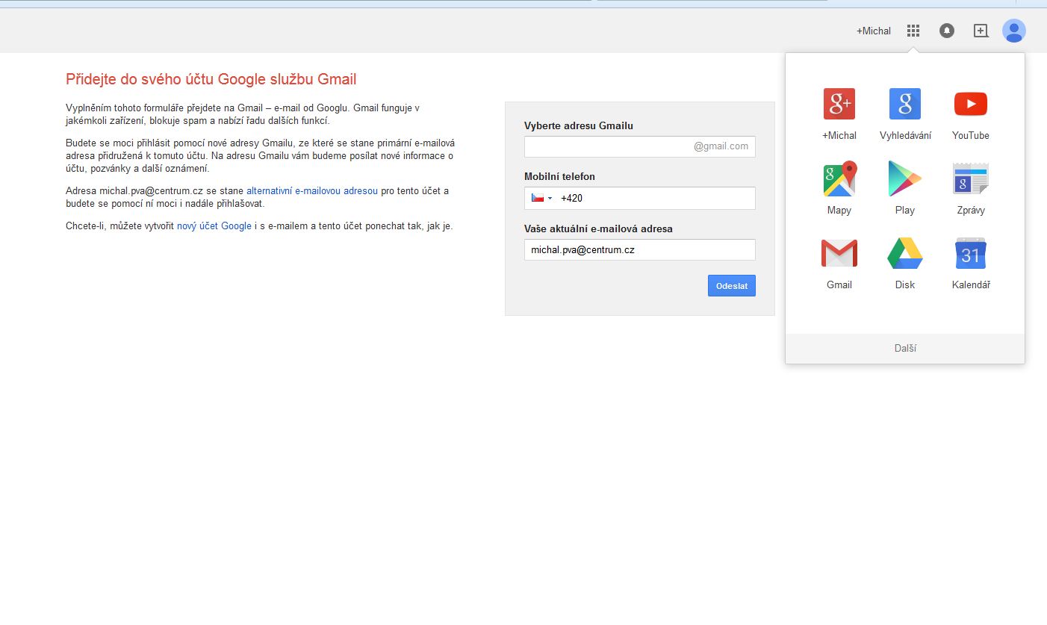Open the Google+ app icon
The height and width of the screenshot is (625, 1047).
click(x=839, y=105)
